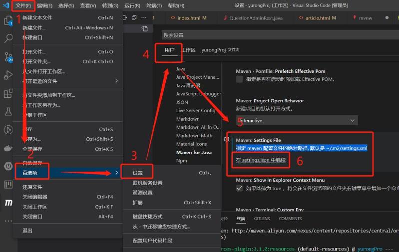Screen dimensions: 399x252
Task: Open Source Control view with 24 badge
Action: click(8, 57)
